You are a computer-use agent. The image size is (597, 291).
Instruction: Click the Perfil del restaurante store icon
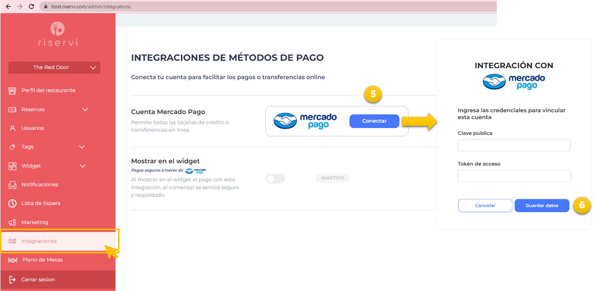[12, 90]
